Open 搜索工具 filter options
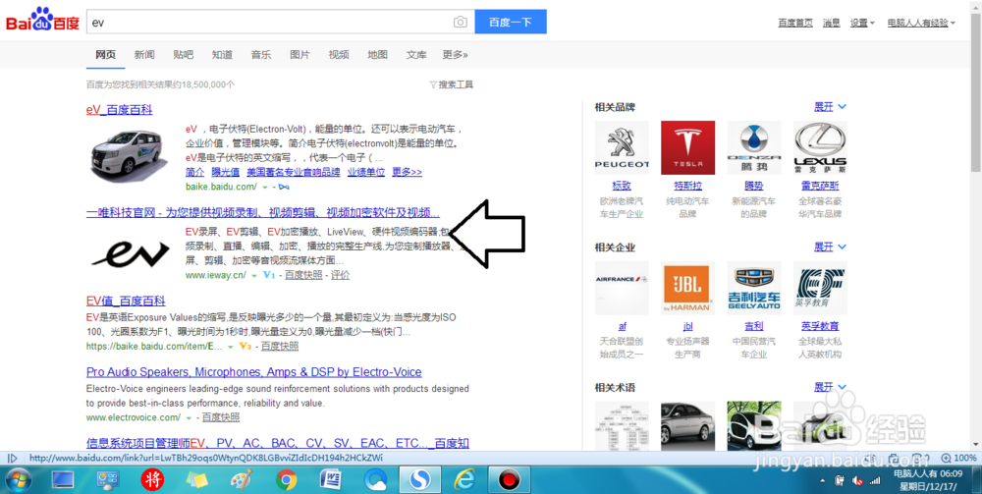 coord(451,84)
